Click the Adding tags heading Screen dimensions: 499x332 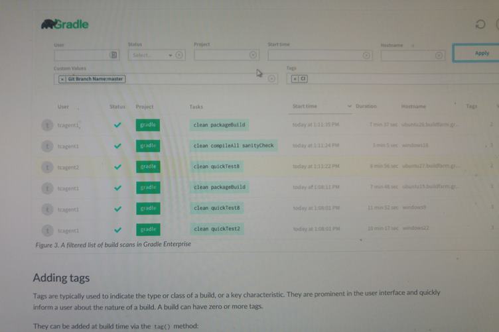point(62,278)
